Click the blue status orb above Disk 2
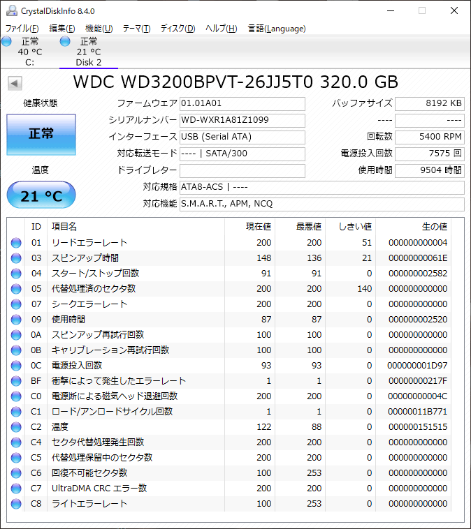Viewport: 471px width, 529px height. pos(65,41)
